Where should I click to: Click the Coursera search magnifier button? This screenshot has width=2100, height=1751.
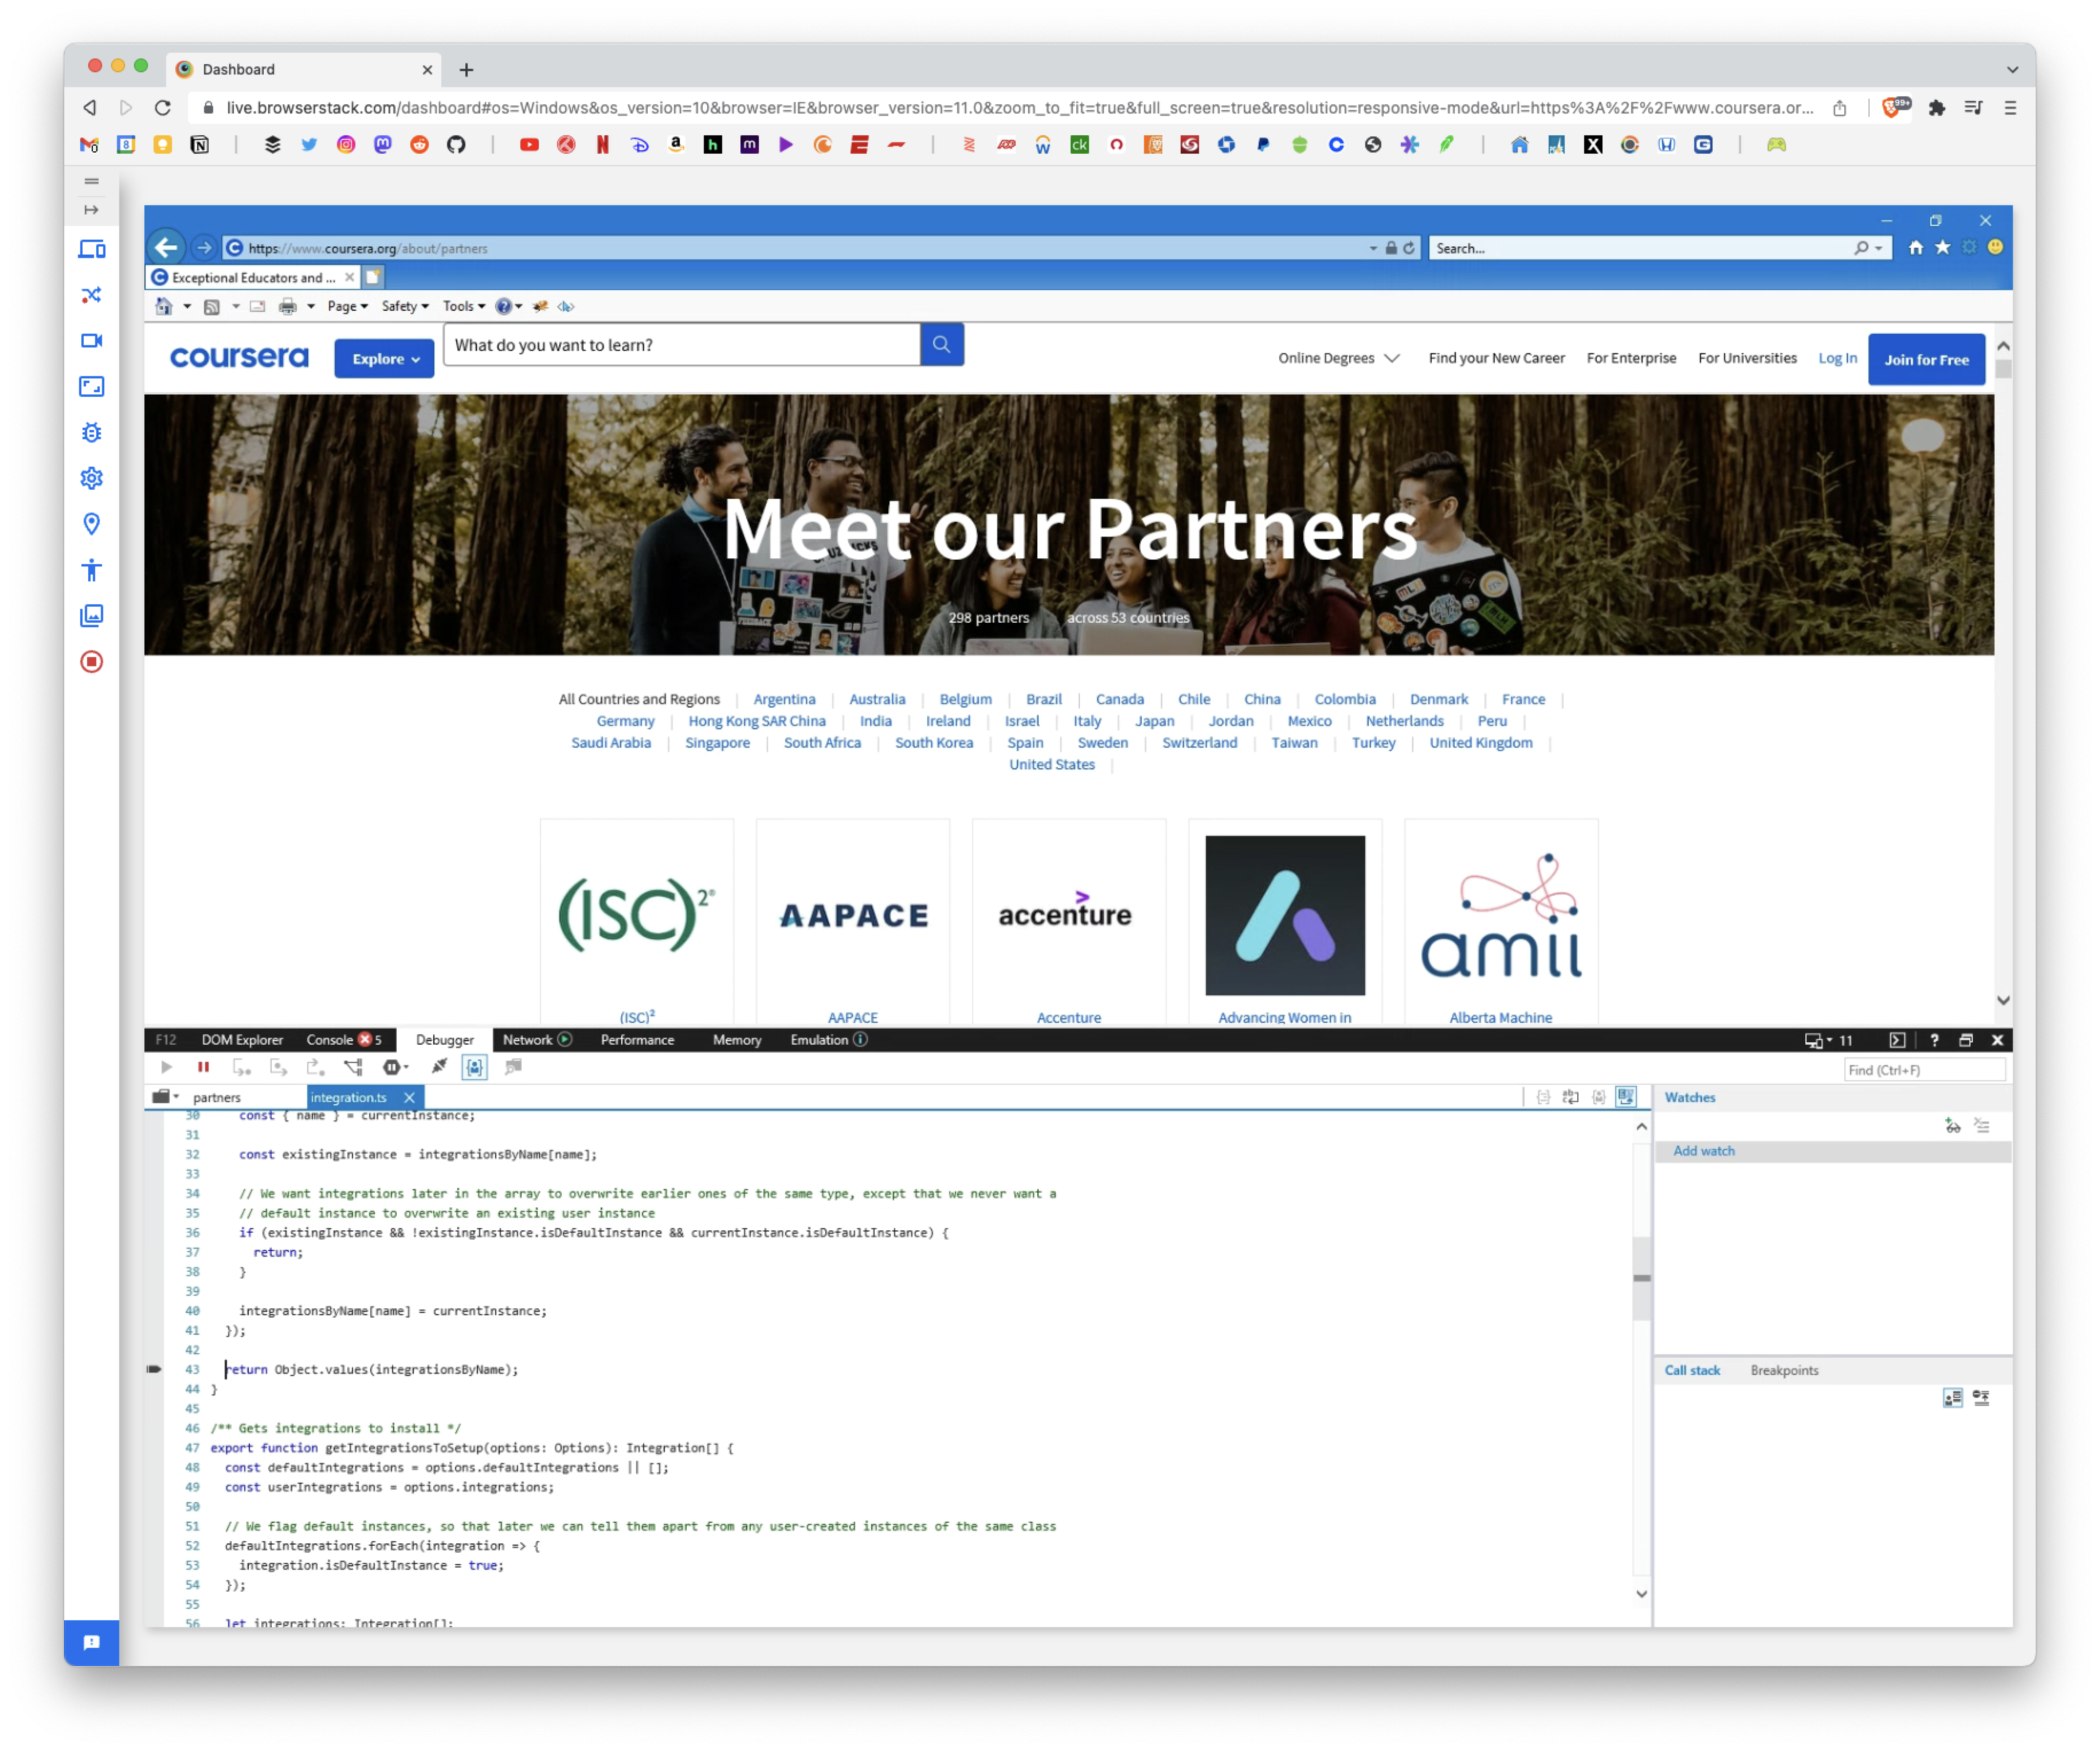(941, 344)
